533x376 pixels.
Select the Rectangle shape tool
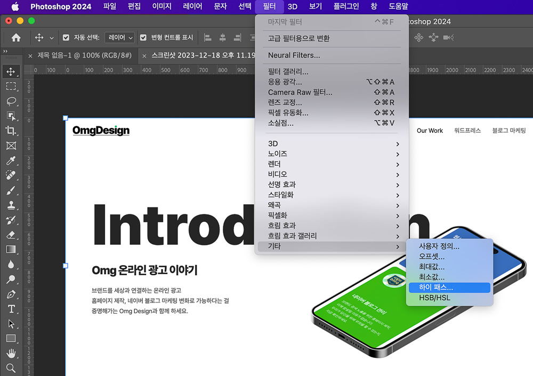(11, 339)
